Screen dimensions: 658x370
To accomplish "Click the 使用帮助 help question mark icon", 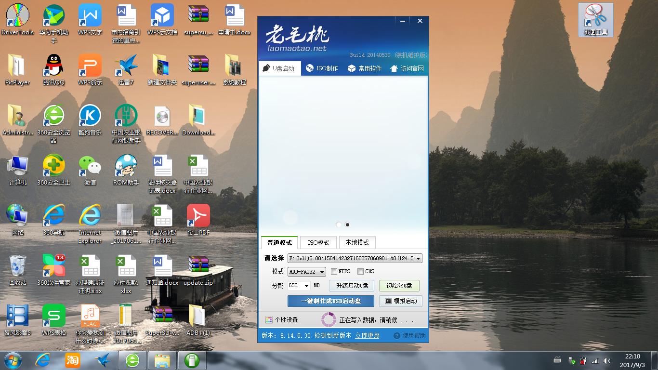I will coord(396,335).
